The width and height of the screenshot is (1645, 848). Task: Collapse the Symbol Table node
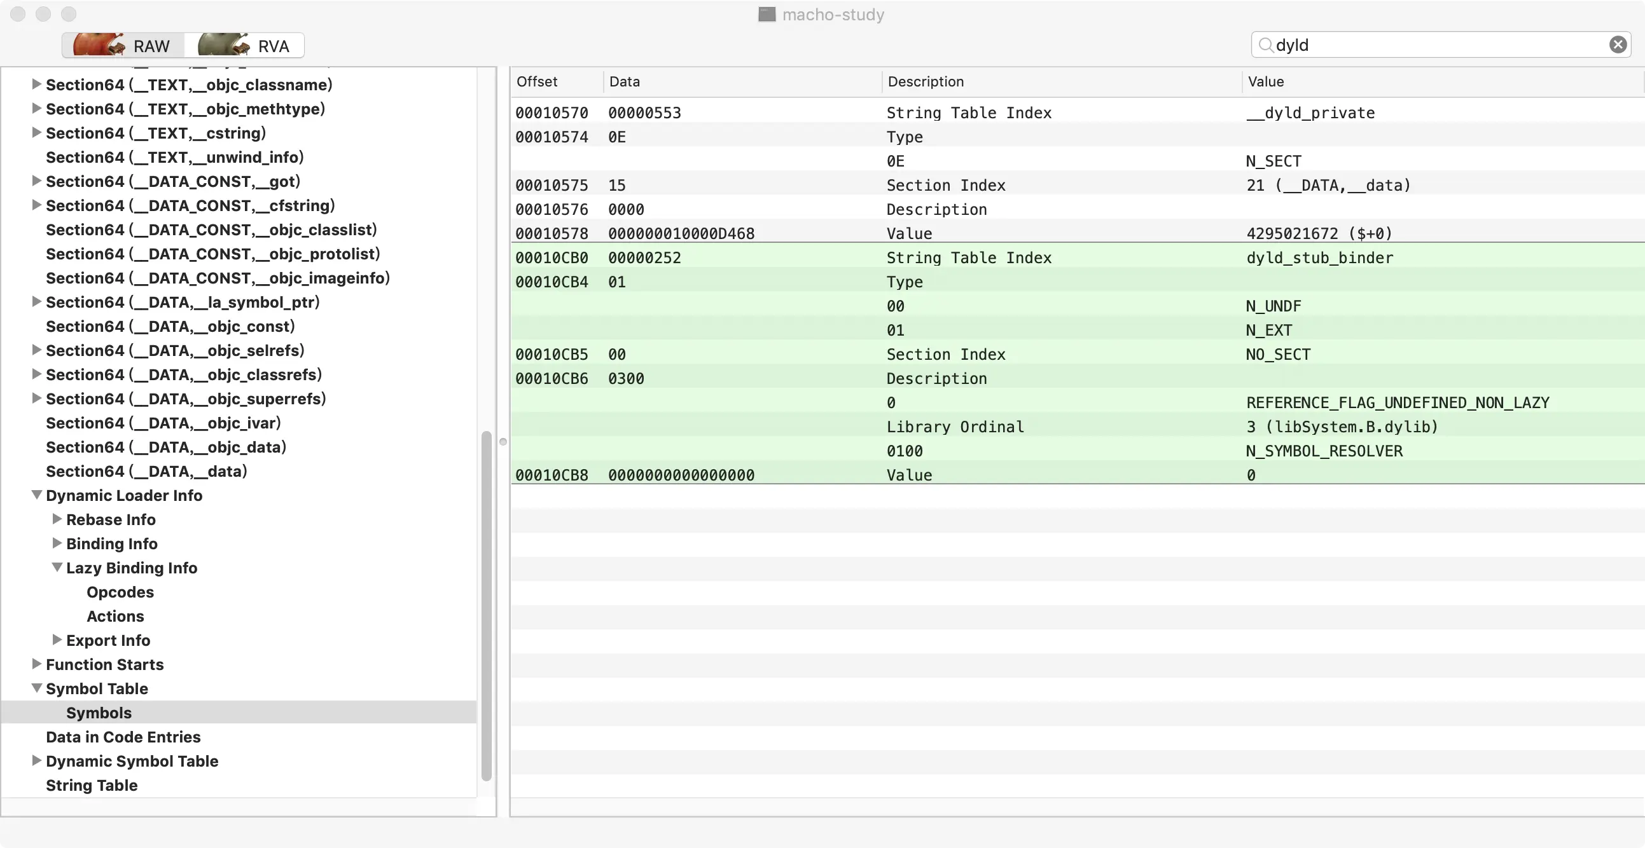tap(37, 688)
